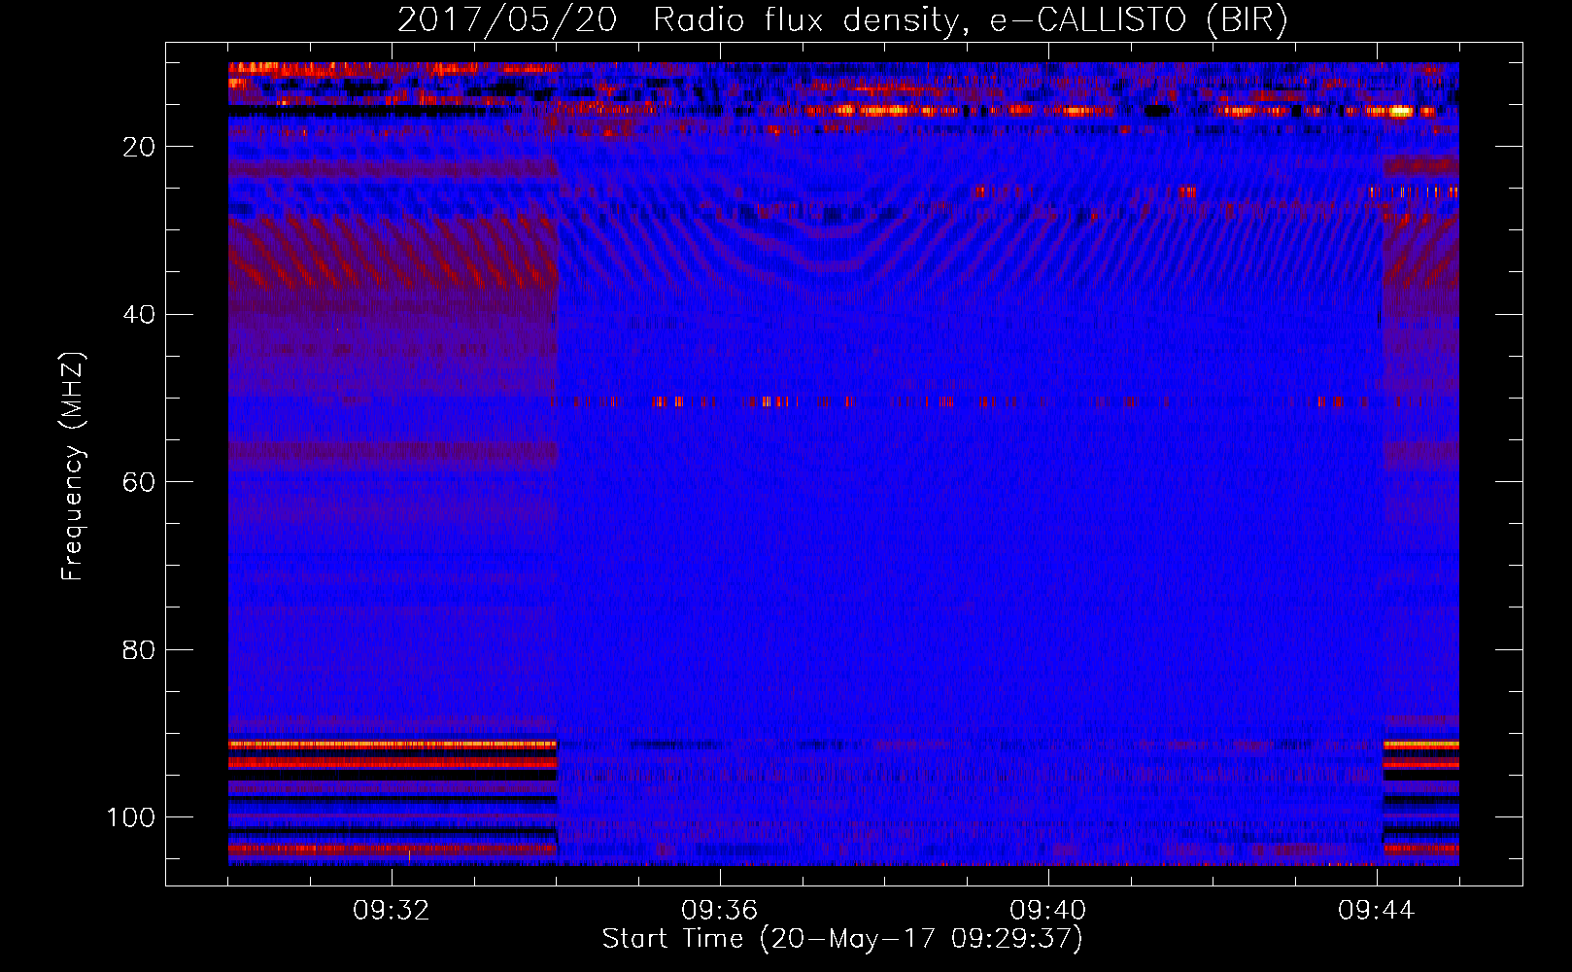Screen dimensions: 1572x972
Task: Click the "09:44" time tick label
Action: tap(1377, 911)
